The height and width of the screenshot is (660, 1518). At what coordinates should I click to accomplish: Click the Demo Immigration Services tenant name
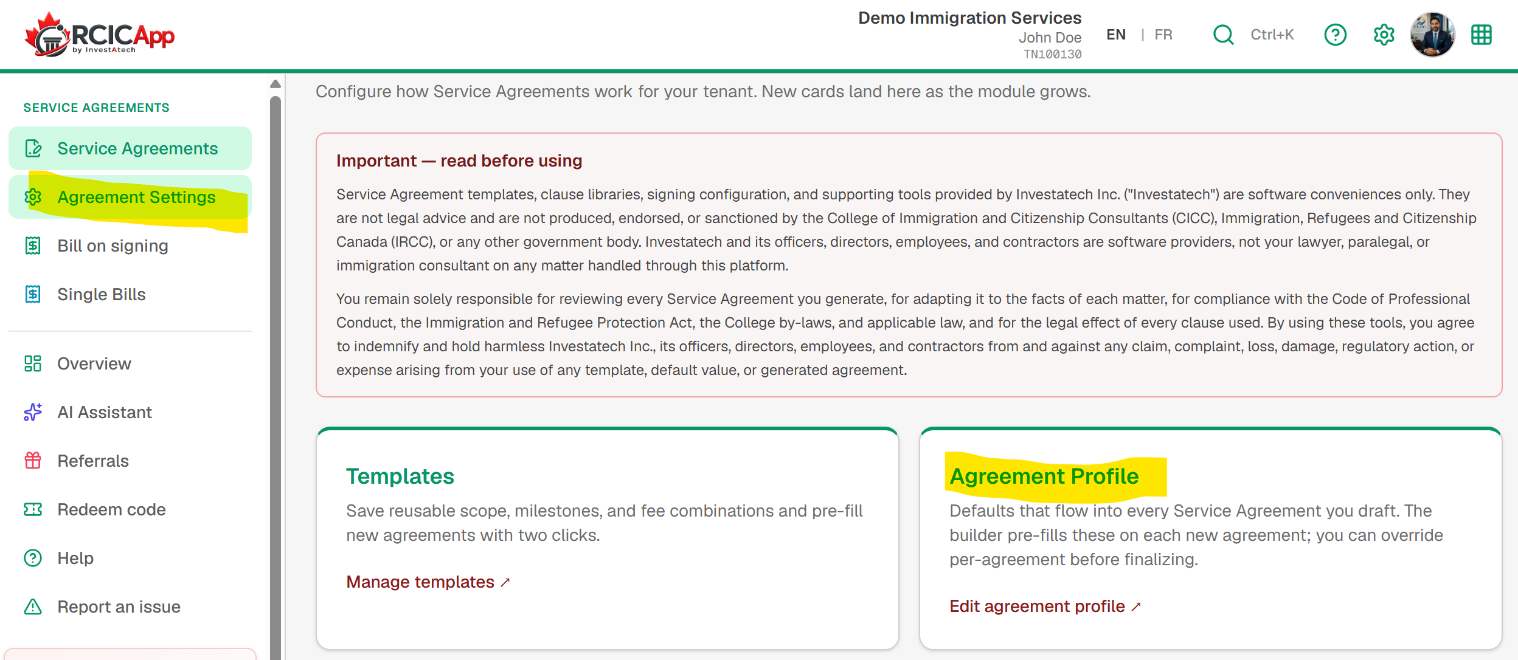click(x=969, y=18)
